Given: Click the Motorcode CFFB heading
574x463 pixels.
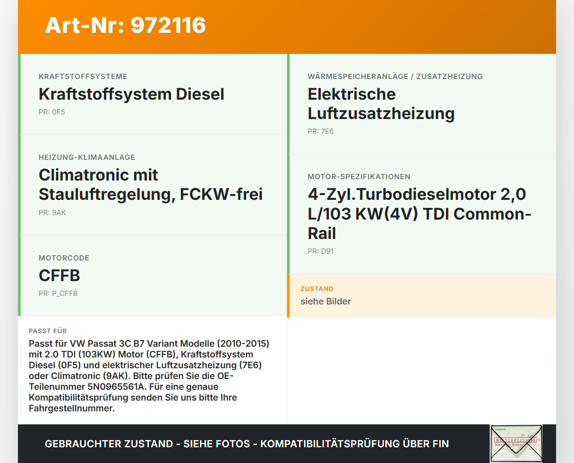Looking at the screenshot, I should 59,276.
